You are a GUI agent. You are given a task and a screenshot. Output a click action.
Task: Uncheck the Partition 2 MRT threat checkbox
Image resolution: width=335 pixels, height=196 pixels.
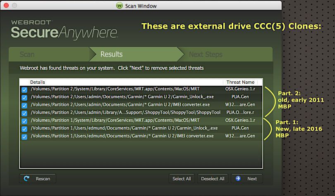point(24,90)
